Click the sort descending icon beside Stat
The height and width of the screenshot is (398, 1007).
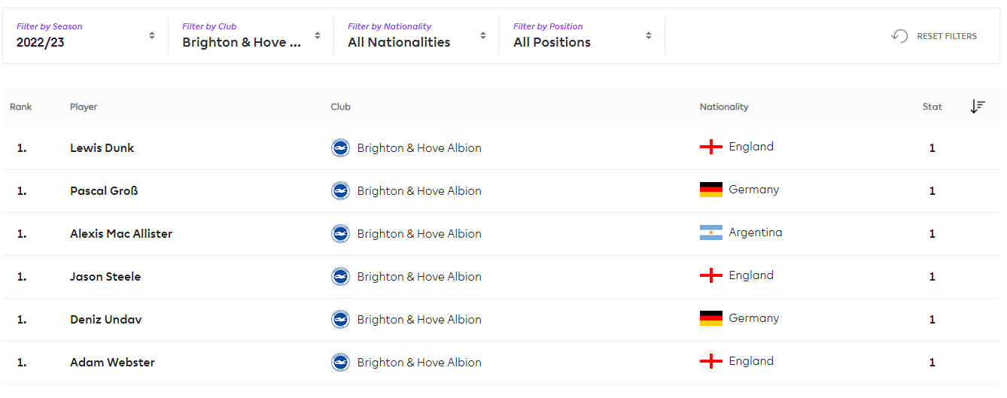click(x=978, y=107)
